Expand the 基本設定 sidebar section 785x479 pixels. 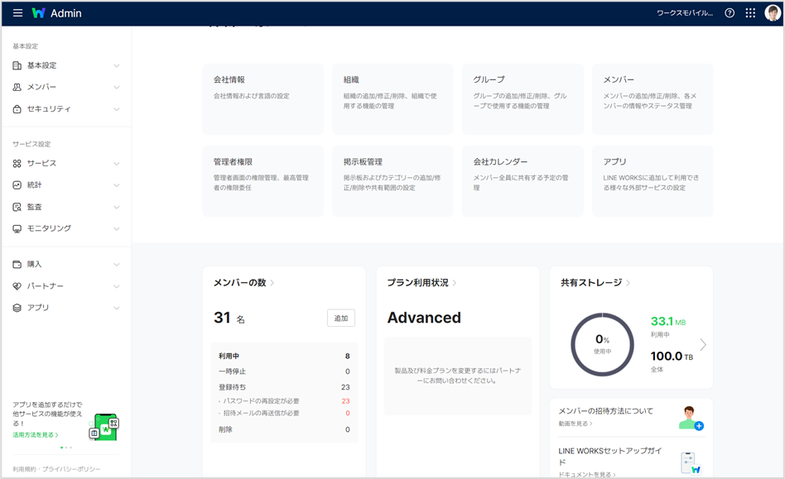(116, 65)
